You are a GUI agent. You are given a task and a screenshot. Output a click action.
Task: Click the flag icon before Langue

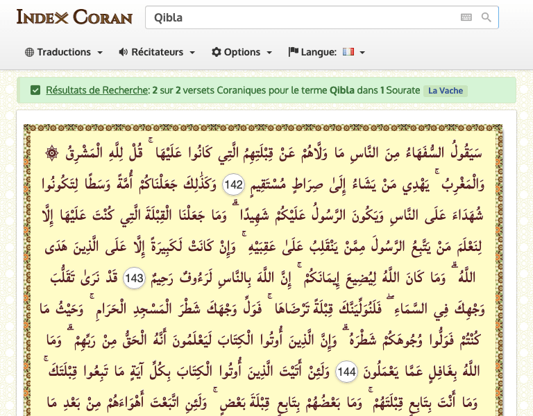coord(293,52)
